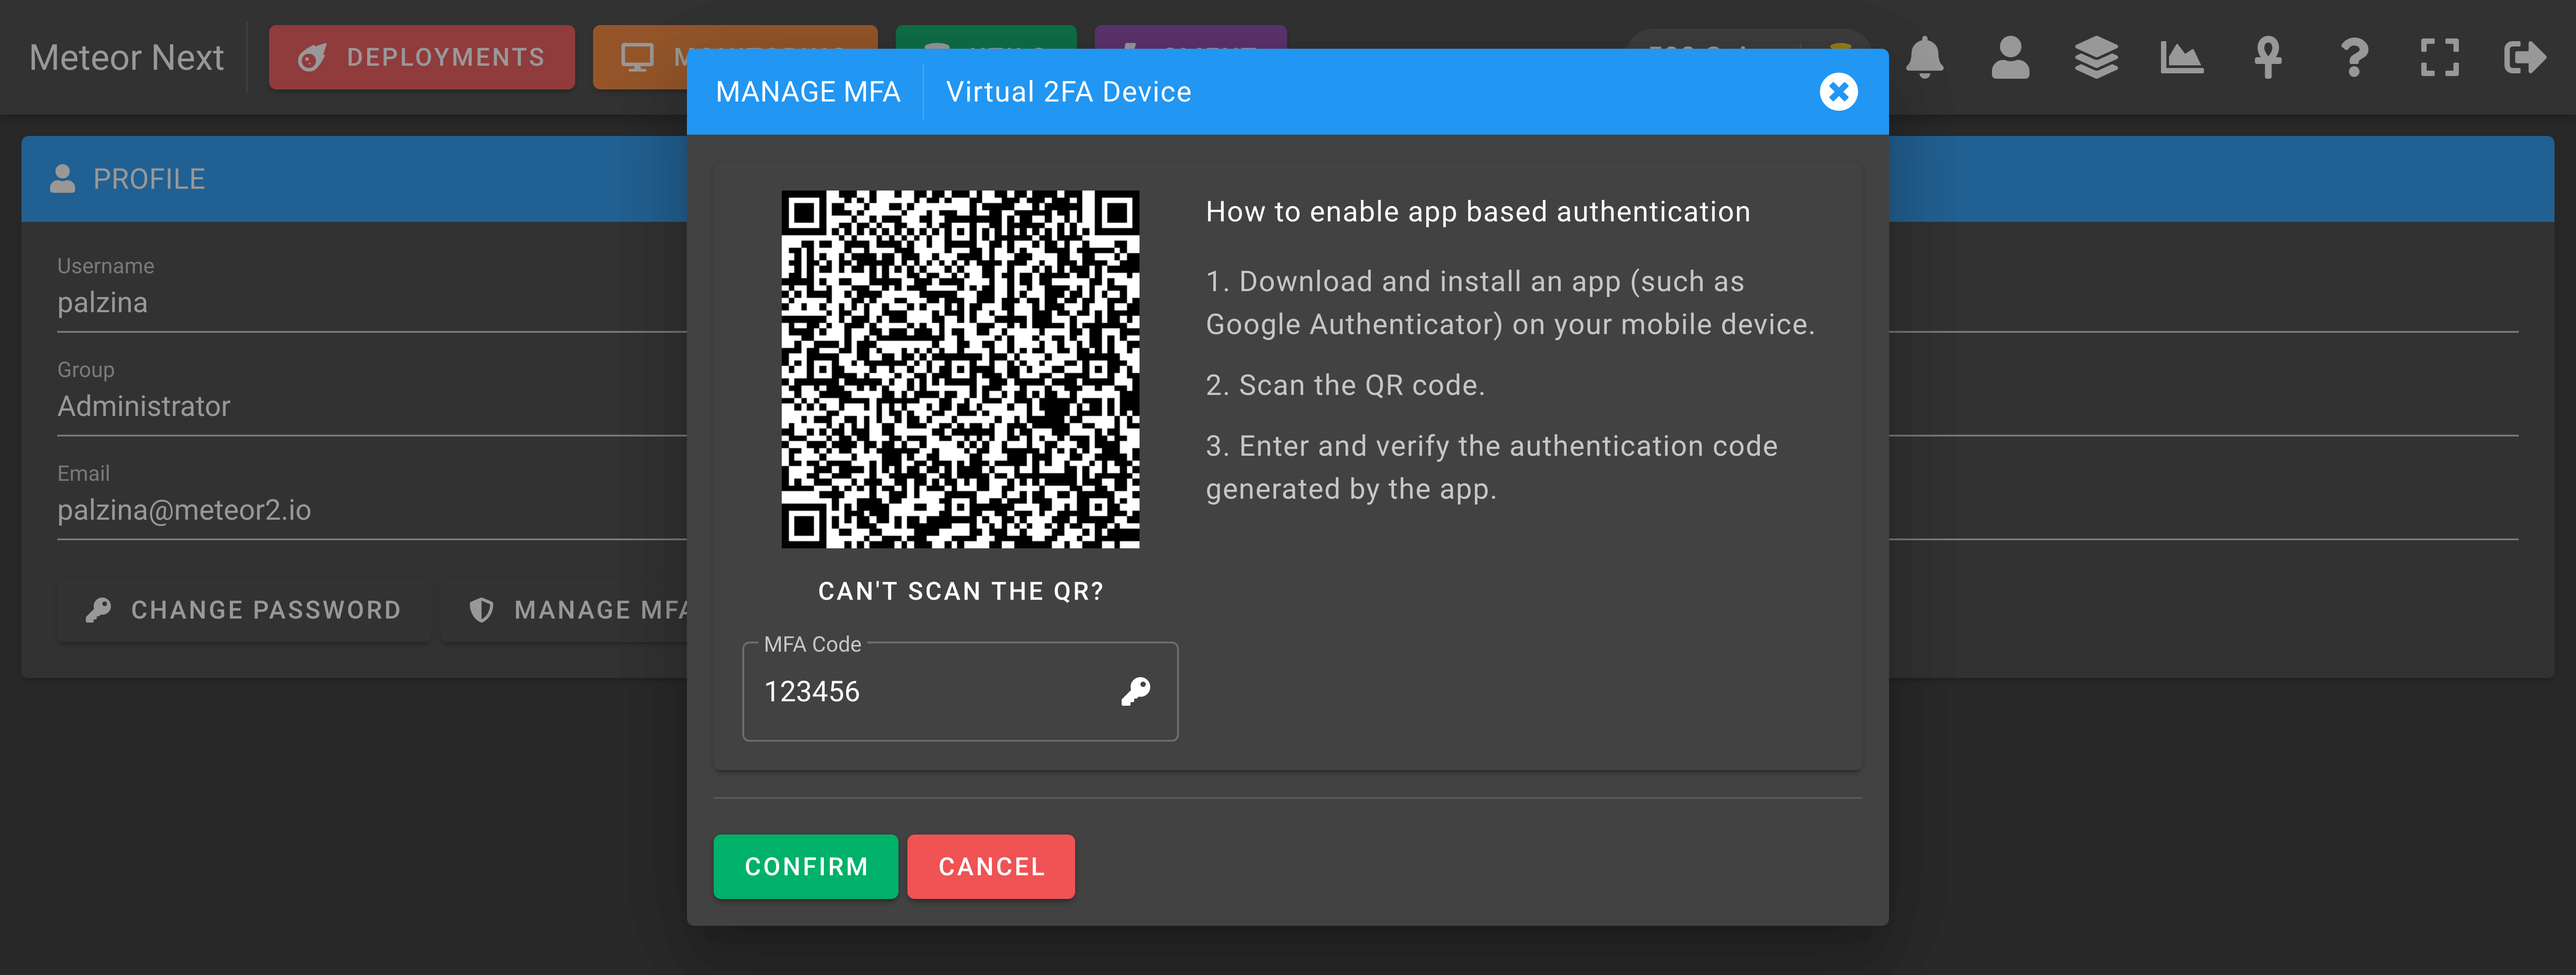The image size is (2576, 975).
Task: Open the Deployments section
Action: [422, 57]
